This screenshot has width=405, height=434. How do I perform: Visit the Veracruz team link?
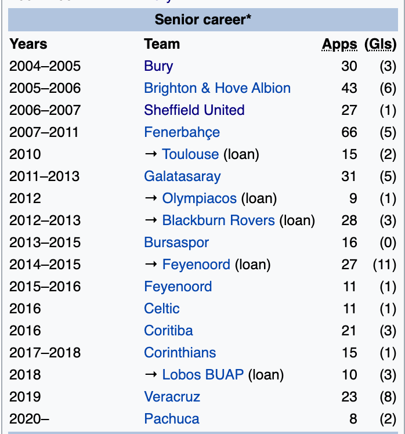(x=172, y=397)
